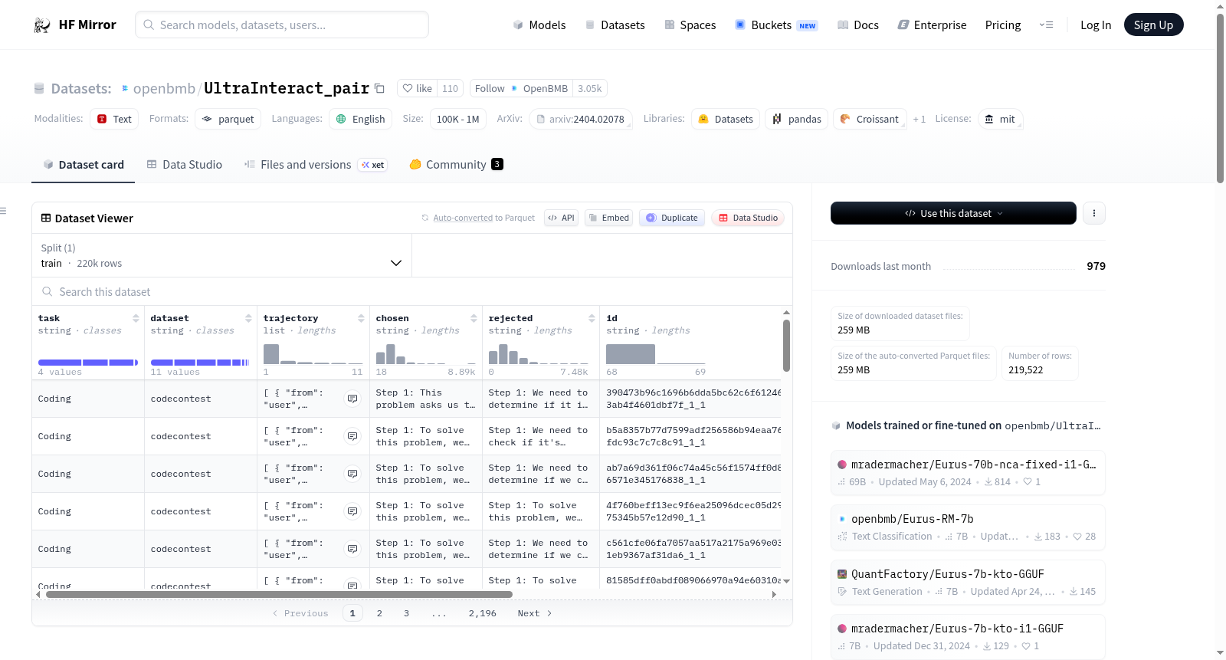This screenshot has height=660, width=1226.
Task: Like the dataset with the heart button
Action: (x=418, y=88)
